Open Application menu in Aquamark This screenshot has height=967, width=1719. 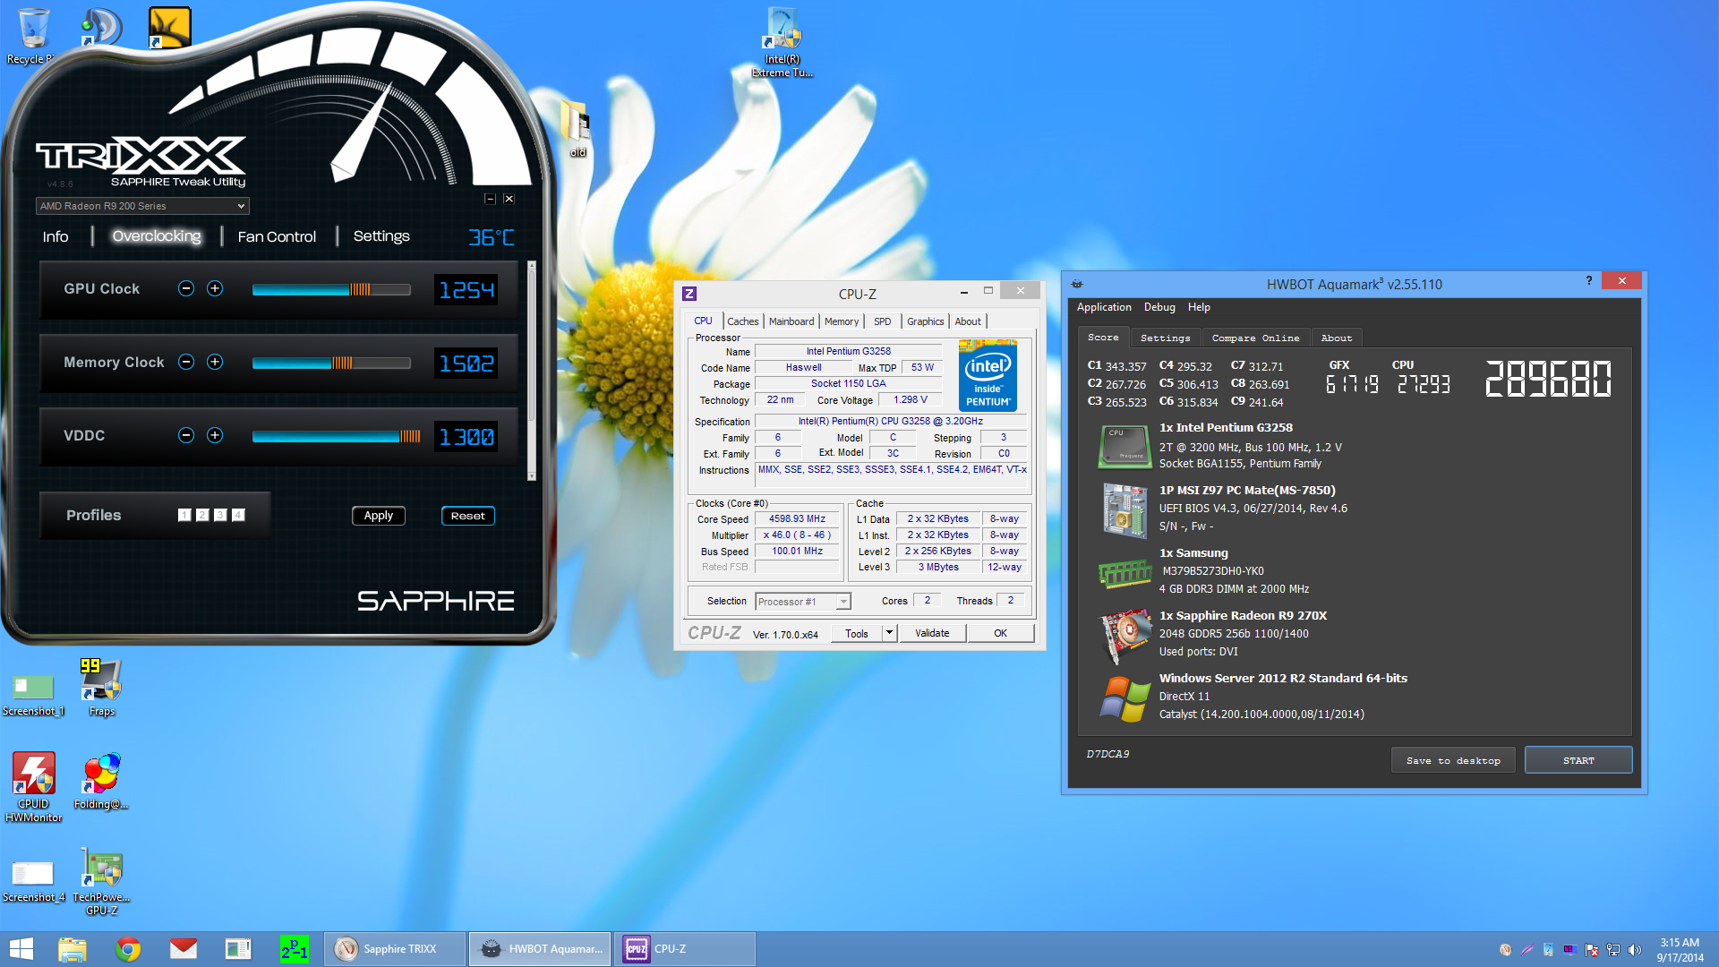click(1104, 307)
